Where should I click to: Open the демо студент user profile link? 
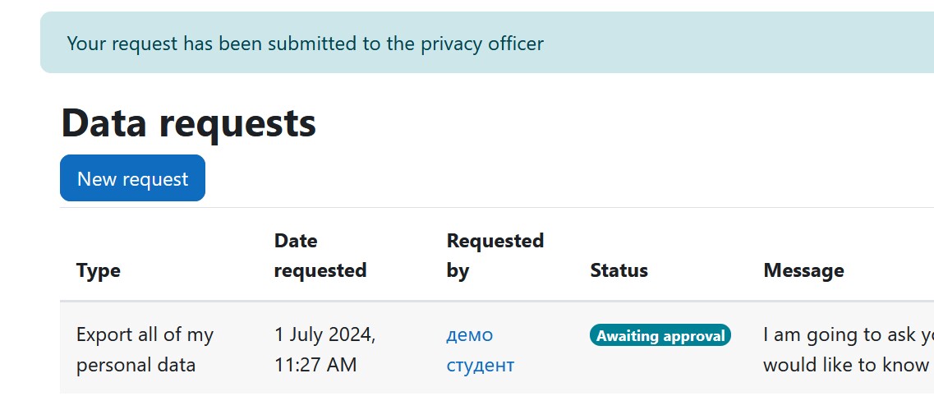(480, 349)
